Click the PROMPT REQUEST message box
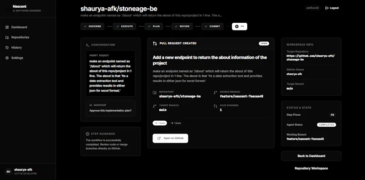 (110, 73)
